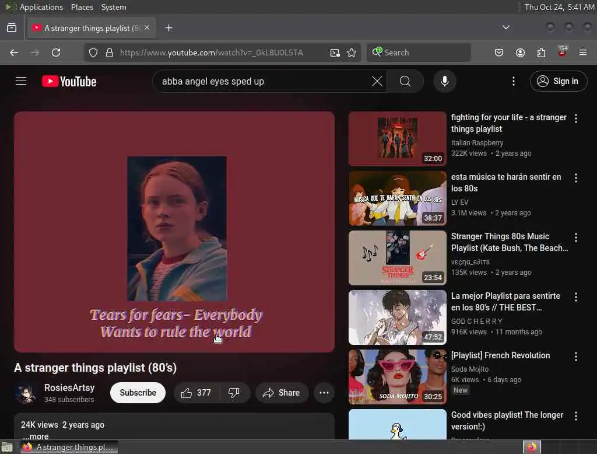Click the Firefox workspace switcher icon
The image size is (597, 454).
coord(532,447)
